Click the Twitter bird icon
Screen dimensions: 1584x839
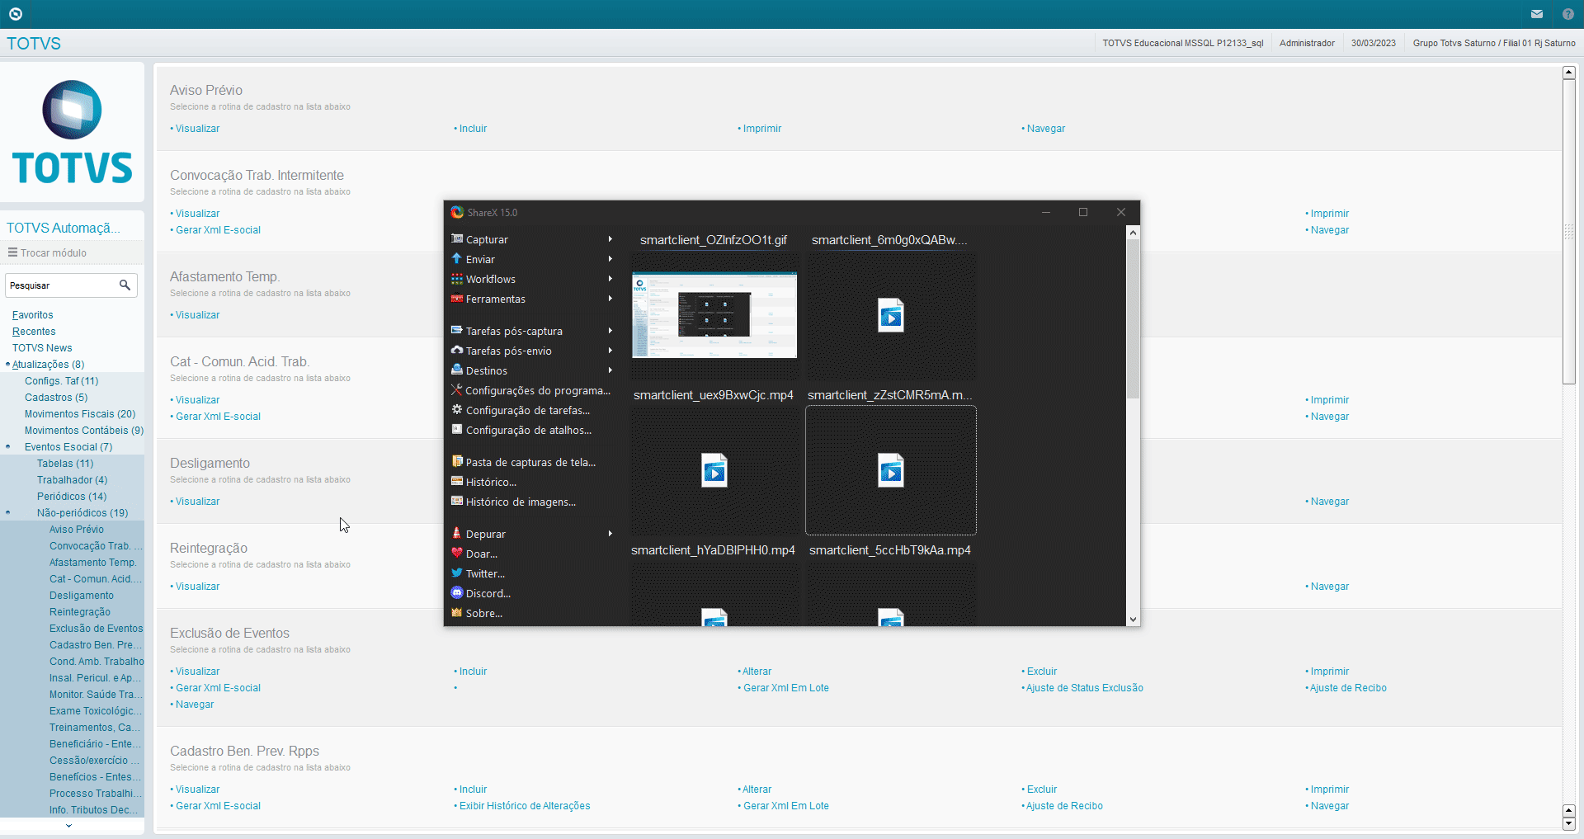coord(456,573)
